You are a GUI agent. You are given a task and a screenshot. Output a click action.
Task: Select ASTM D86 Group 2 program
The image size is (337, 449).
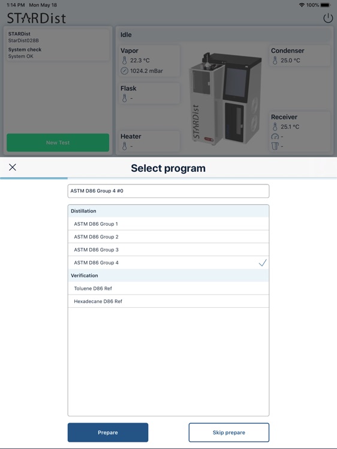pos(168,237)
